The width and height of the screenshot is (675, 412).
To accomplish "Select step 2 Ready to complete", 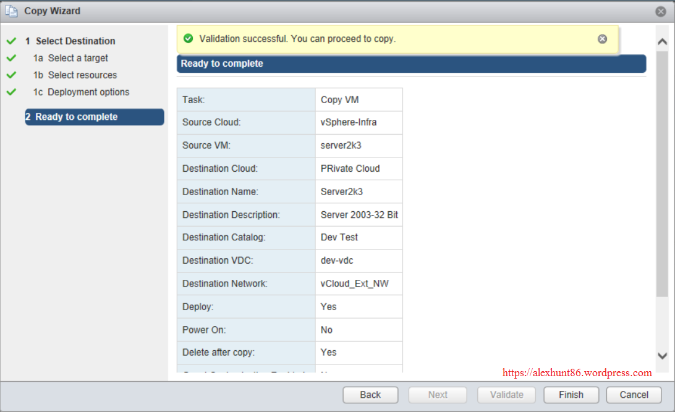I will tap(94, 117).
